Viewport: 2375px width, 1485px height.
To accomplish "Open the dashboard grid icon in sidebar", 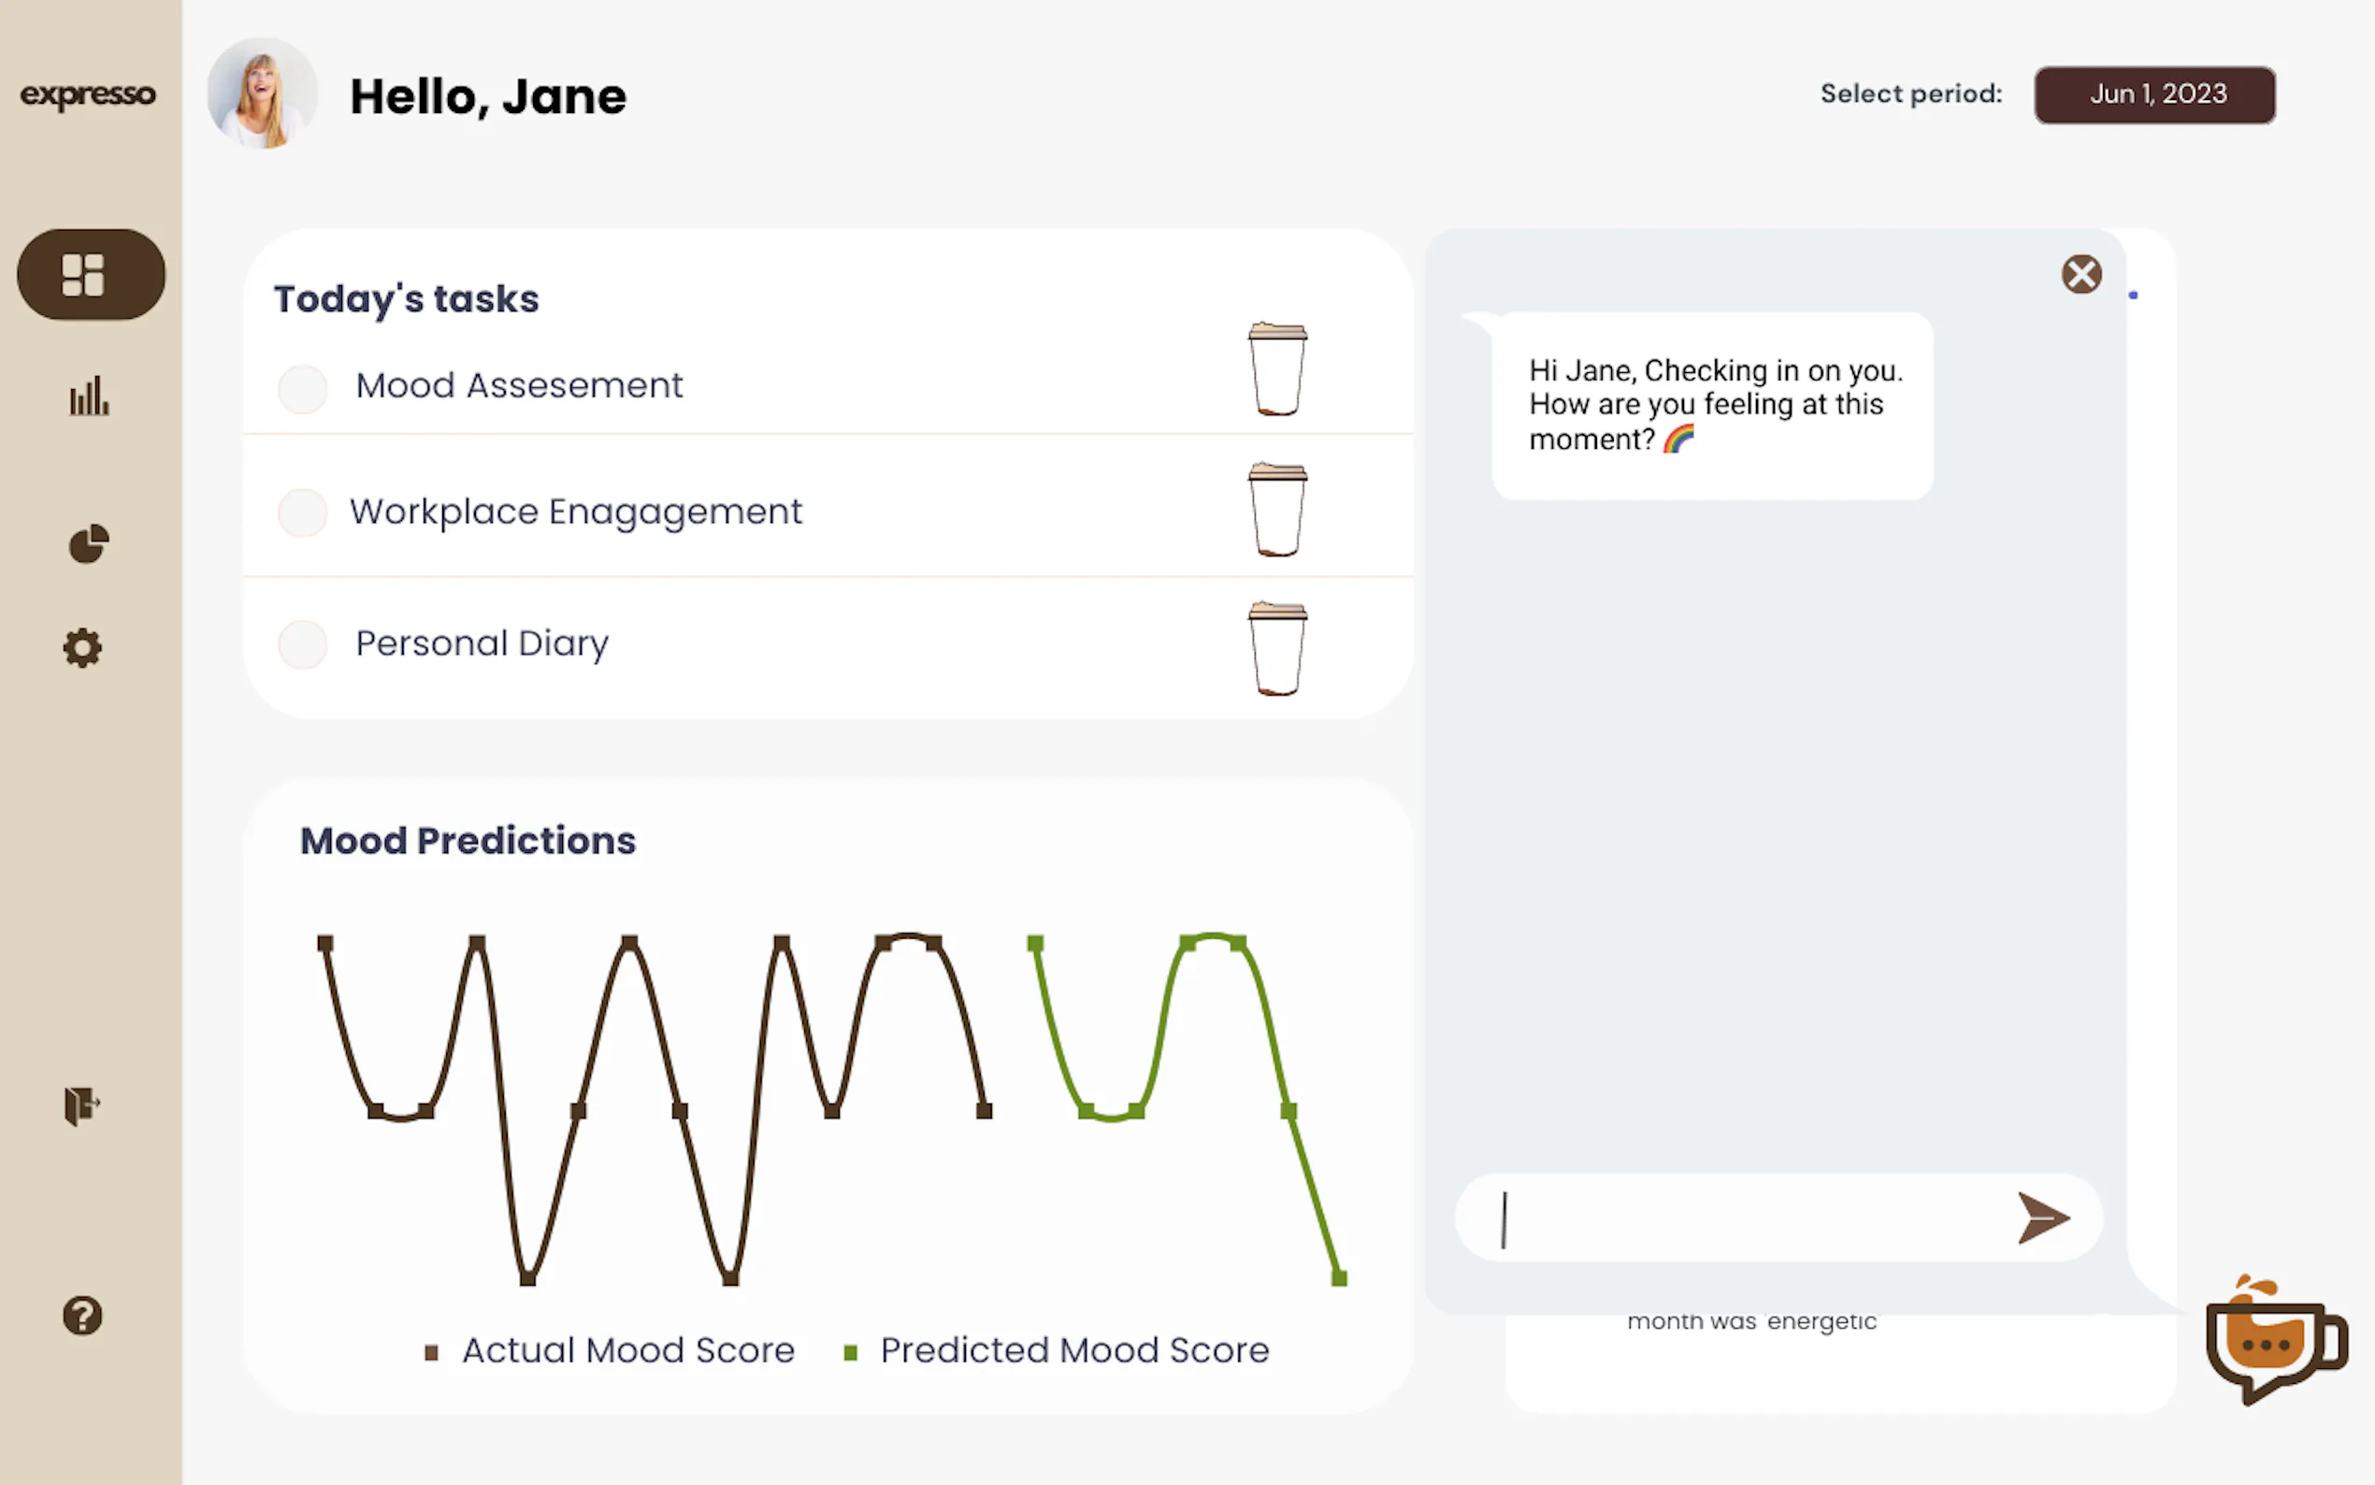I will (91, 274).
